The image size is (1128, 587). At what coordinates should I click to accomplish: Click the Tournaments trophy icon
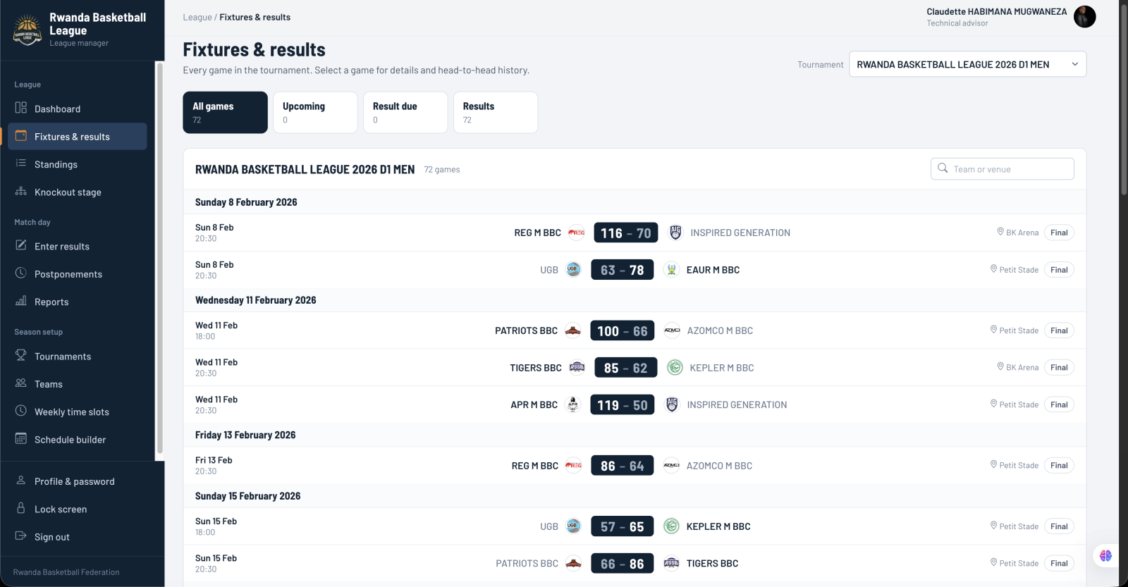coord(21,355)
